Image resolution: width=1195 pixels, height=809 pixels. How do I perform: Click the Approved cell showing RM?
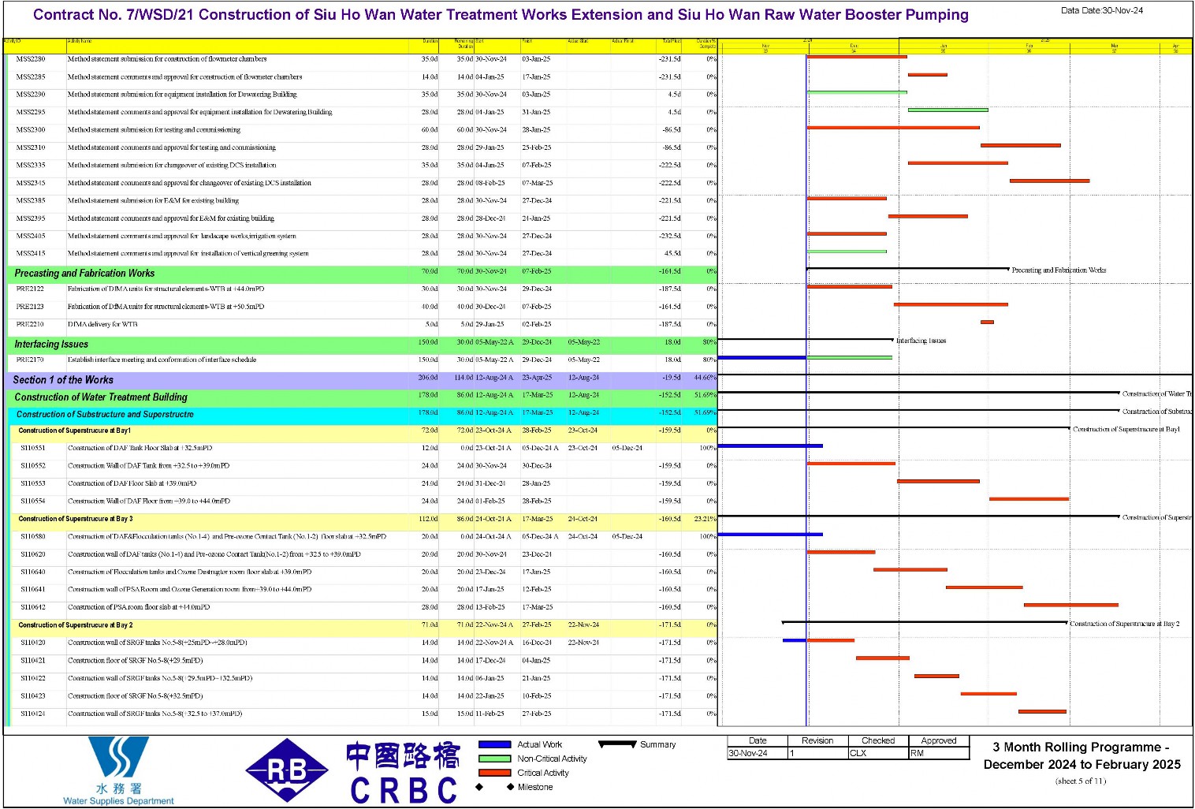click(939, 754)
